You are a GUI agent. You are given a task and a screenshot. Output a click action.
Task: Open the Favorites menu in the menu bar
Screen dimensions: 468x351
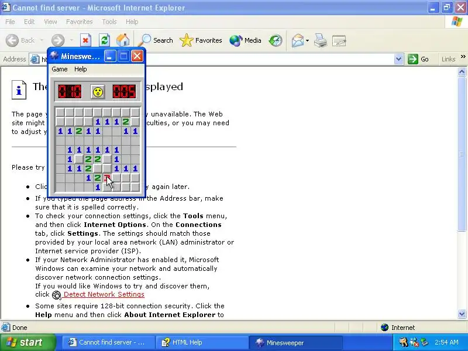point(79,22)
